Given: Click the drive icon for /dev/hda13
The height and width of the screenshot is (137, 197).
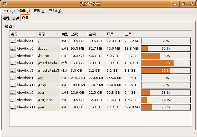Looking at the screenshot, I should 13,78.
